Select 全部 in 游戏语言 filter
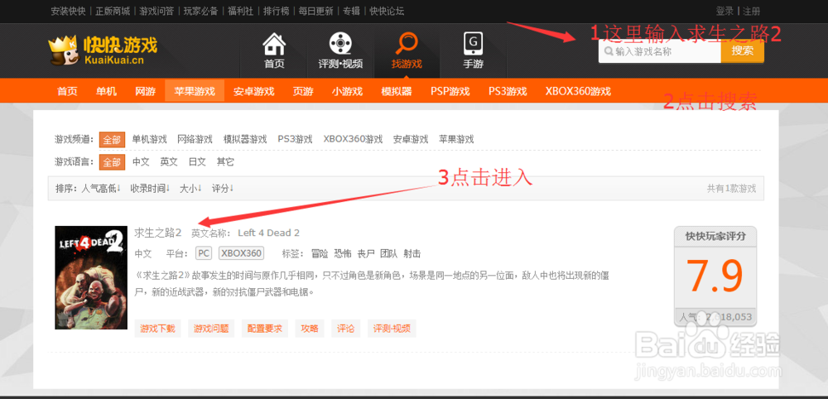The width and height of the screenshot is (828, 399). point(112,162)
